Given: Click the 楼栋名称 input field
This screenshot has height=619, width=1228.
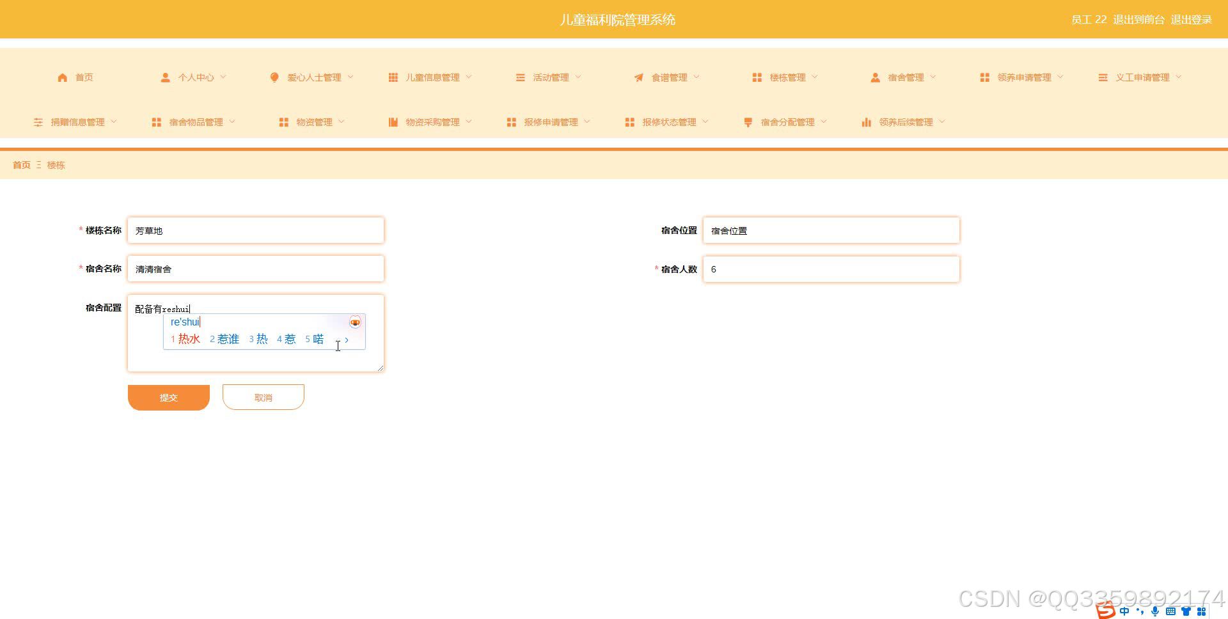Looking at the screenshot, I should (x=256, y=230).
